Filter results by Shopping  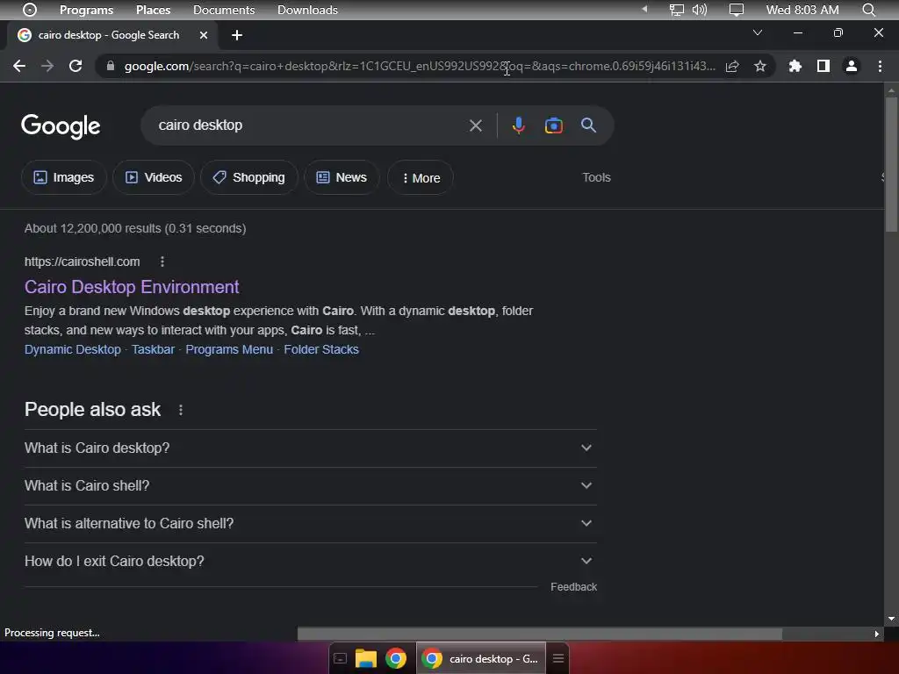click(x=248, y=177)
